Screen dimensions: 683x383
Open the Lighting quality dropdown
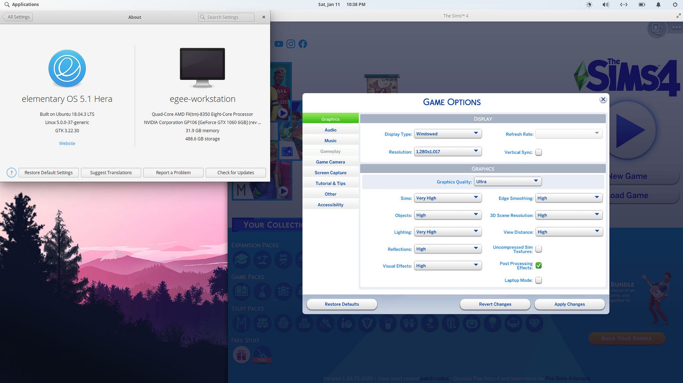click(x=448, y=232)
